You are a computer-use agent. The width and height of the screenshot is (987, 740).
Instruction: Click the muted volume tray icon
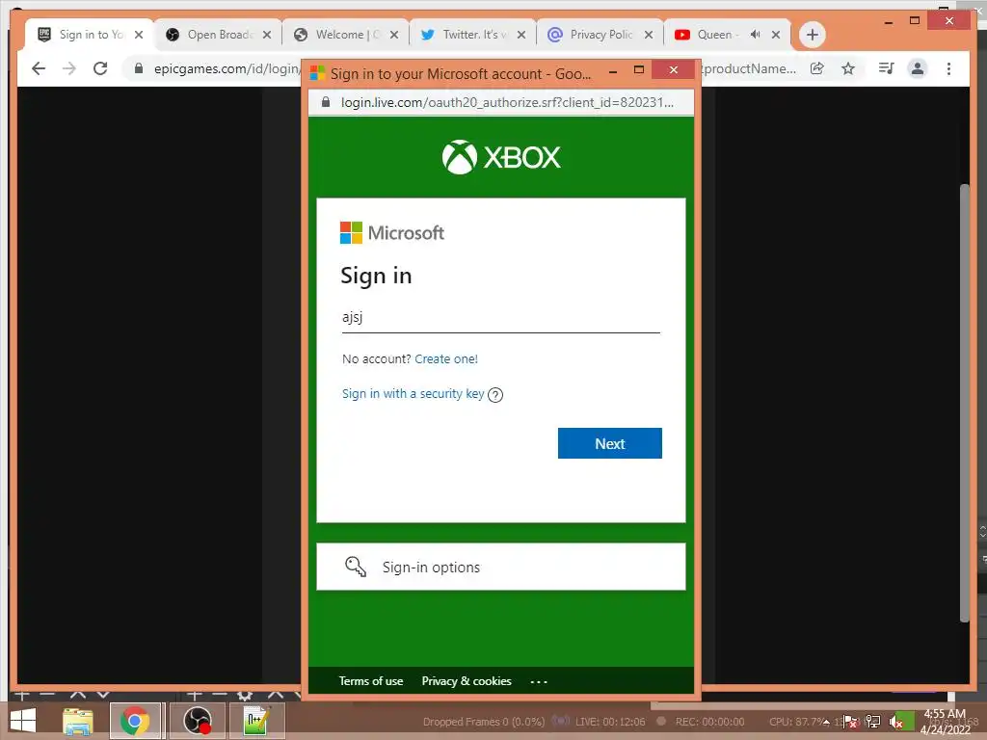895,722
